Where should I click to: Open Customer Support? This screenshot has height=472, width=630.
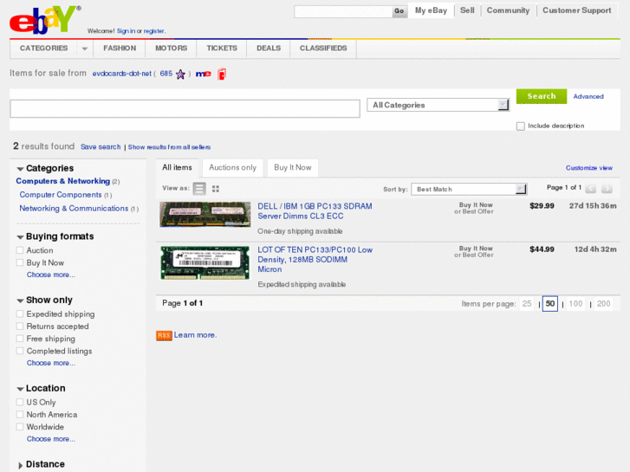coord(576,10)
